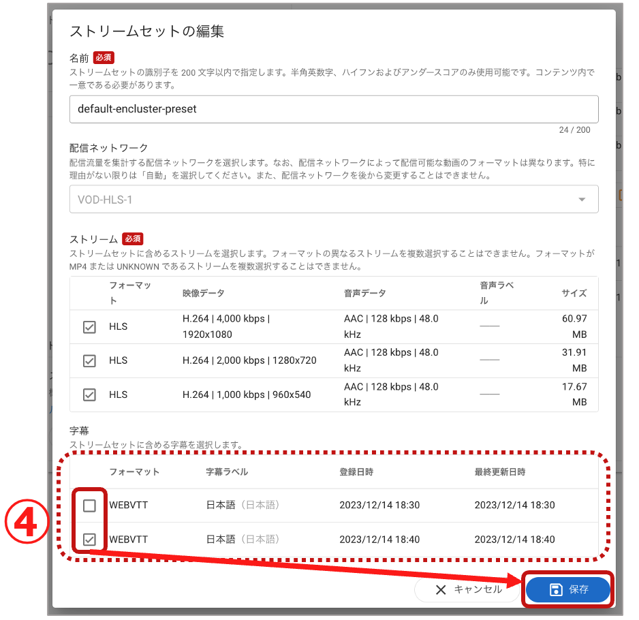Click the サイズ column header
639x620 pixels.
(x=574, y=293)
